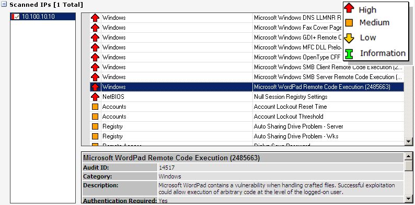The width and height of the screenshot is (415, 205).
Task: Click details pane scrollbar down arrow
Action: point(409,199)
